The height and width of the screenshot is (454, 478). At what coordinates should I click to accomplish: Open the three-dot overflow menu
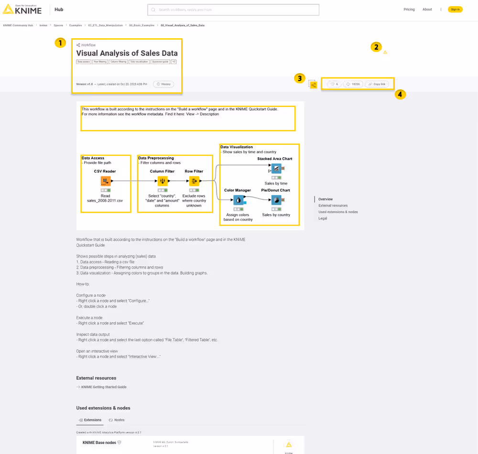point(440,9)
